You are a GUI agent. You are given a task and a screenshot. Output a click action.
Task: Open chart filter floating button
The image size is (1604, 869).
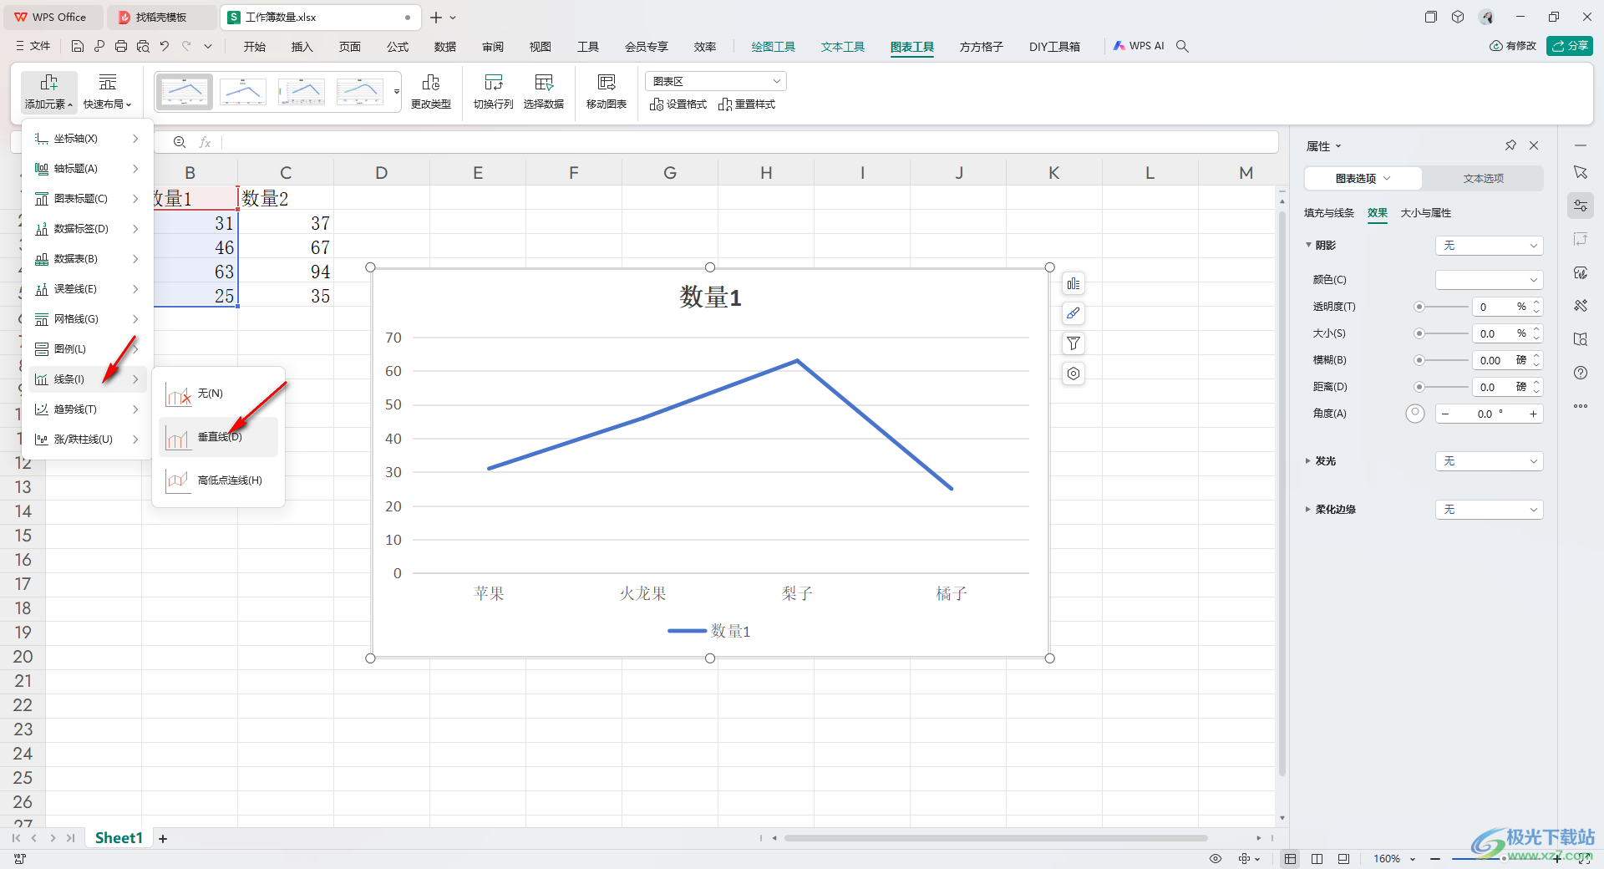1074,343
